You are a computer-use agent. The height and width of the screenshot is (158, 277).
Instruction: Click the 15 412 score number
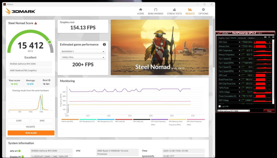(30, 45)
